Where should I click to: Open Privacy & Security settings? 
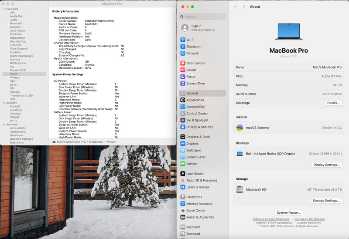pos(199,127)
